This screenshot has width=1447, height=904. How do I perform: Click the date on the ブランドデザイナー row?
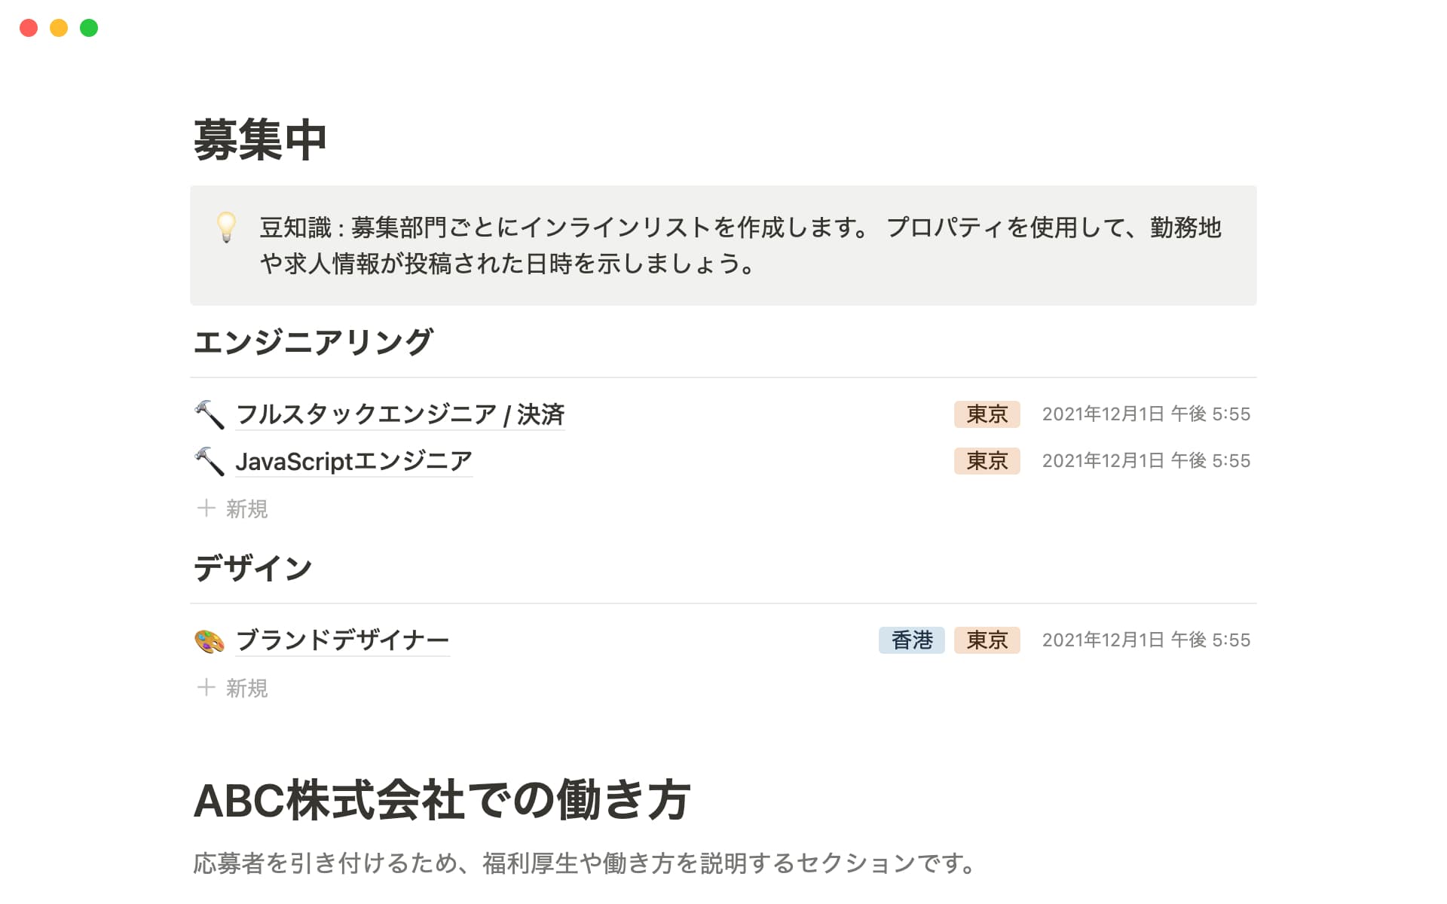point(1146,640)
